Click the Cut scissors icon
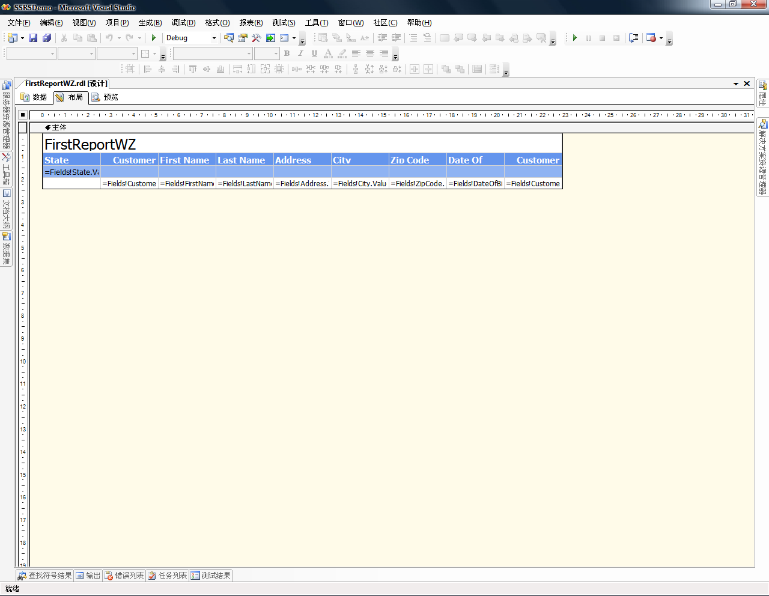The width and height of the screenshot is (769, 596). 64,38
